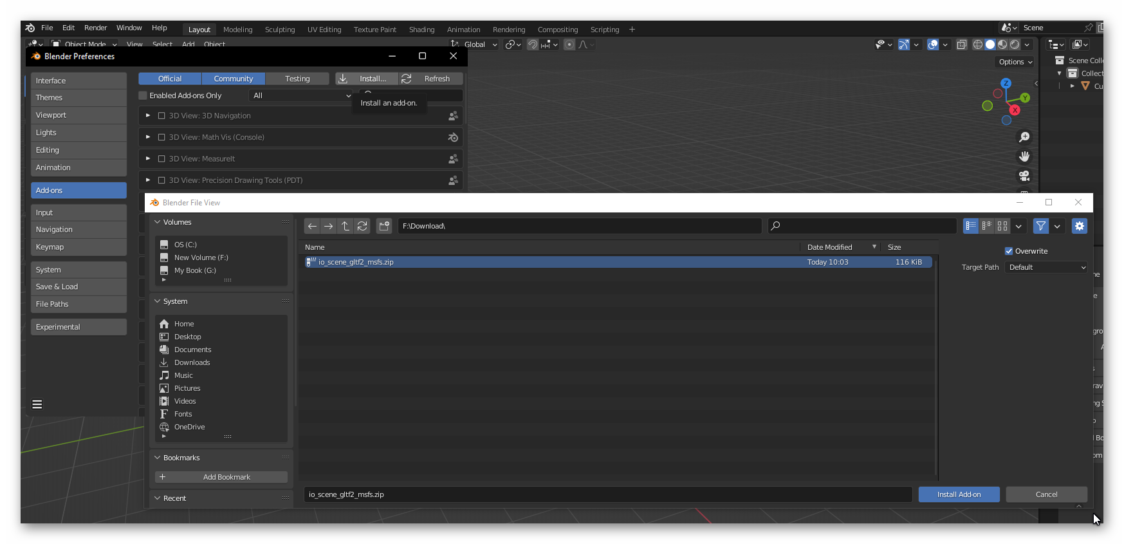Viewport: 1124px width, 544px height.
Task: Toggle camera view icon in viewport
Action: coord(1024,176)
